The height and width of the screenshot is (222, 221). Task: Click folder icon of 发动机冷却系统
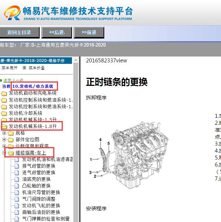click(4, 113)
